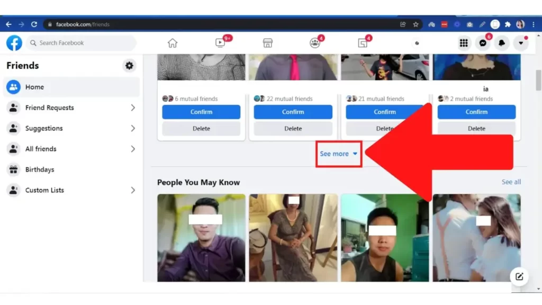The image size is (542, 305).
Task: Open Messenger chat icon
Action: [x=483, y=43]
